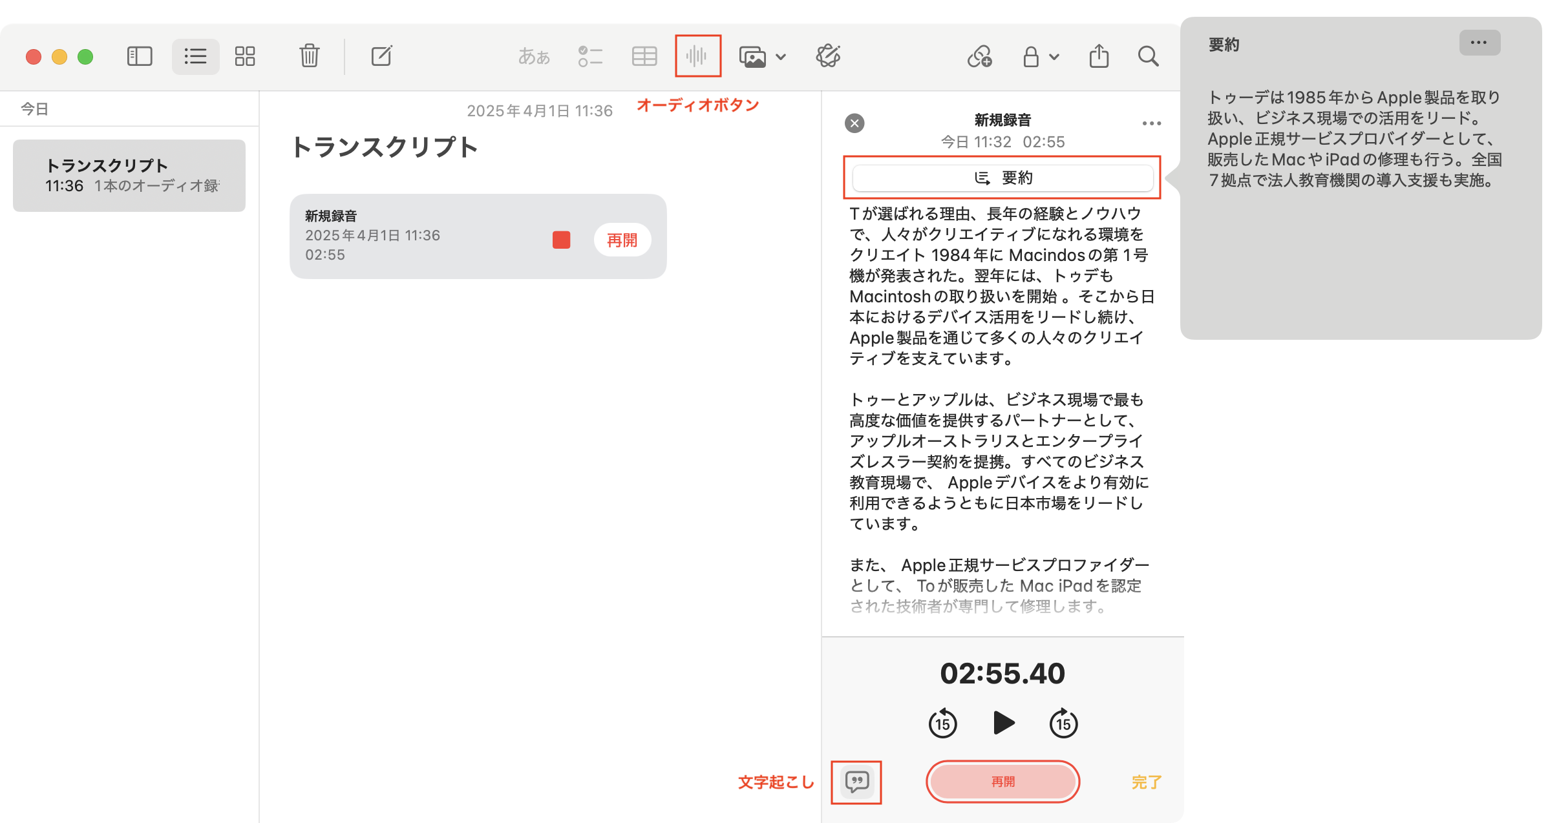Minimize the Notes window
Screen dimensions: 1559x823
click(x=59, y=57)
